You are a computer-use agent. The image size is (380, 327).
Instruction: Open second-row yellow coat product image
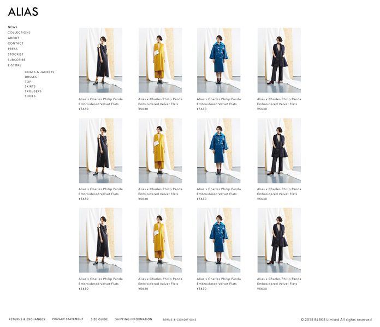click(x=160, y=150)
